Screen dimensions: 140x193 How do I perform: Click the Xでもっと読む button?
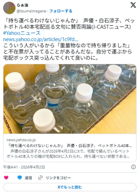(x=70, y=187)
